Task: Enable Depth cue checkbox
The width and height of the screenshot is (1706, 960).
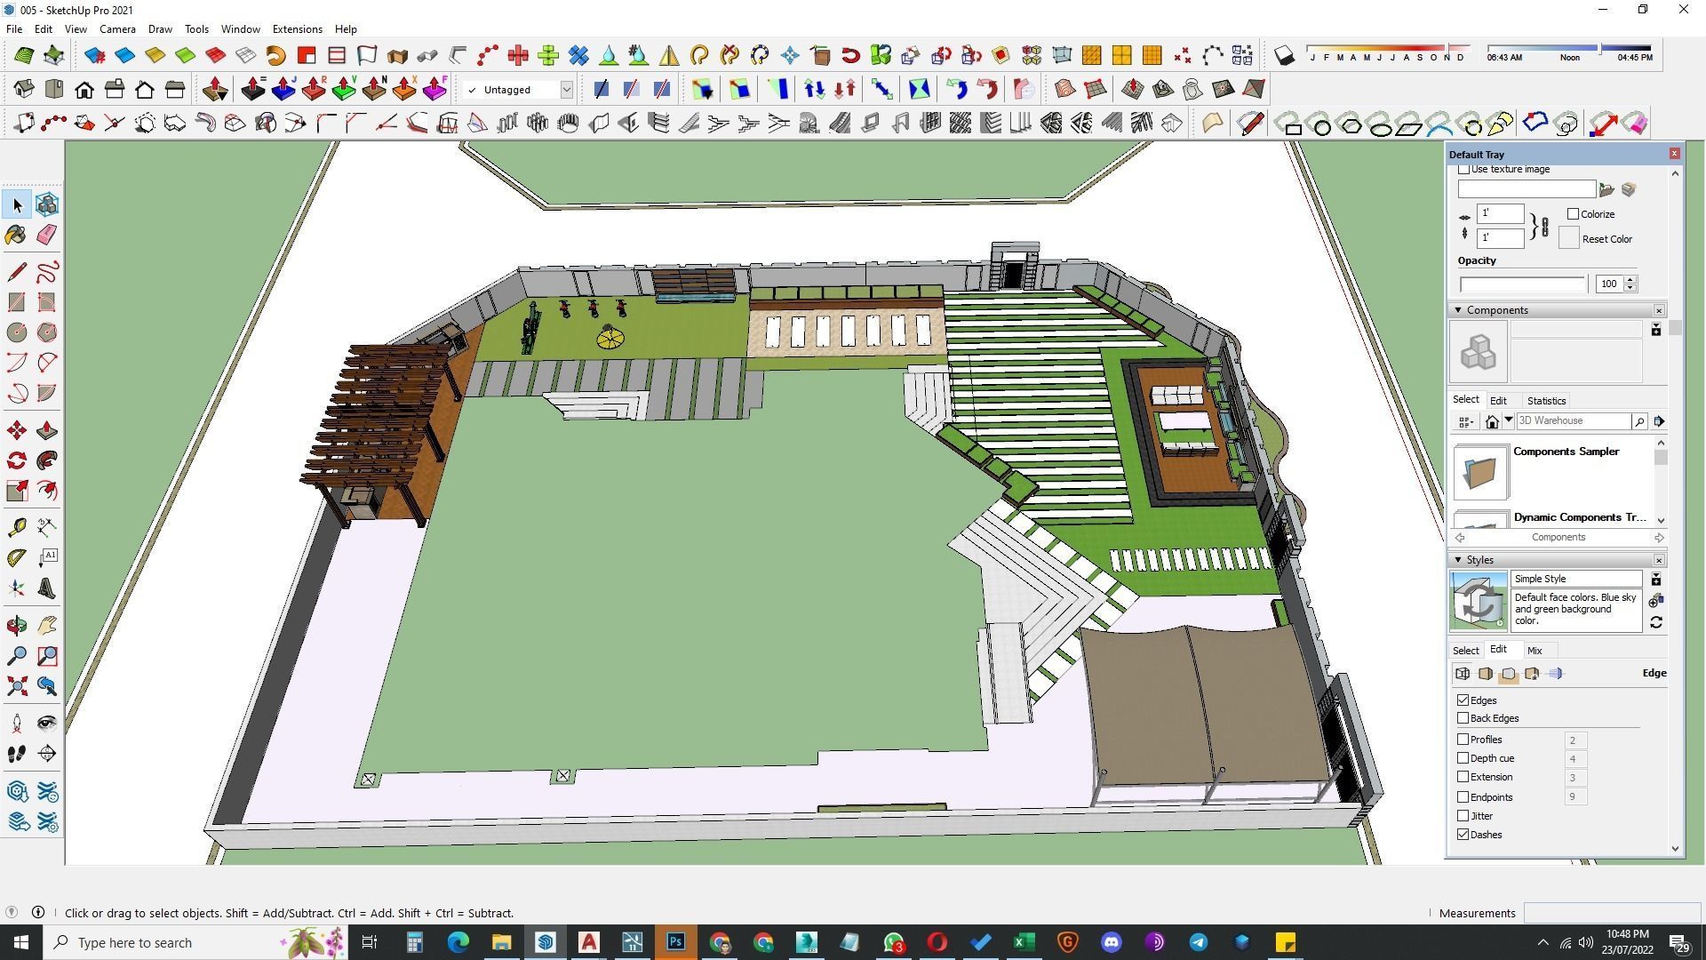Action: click(1463, 758)
